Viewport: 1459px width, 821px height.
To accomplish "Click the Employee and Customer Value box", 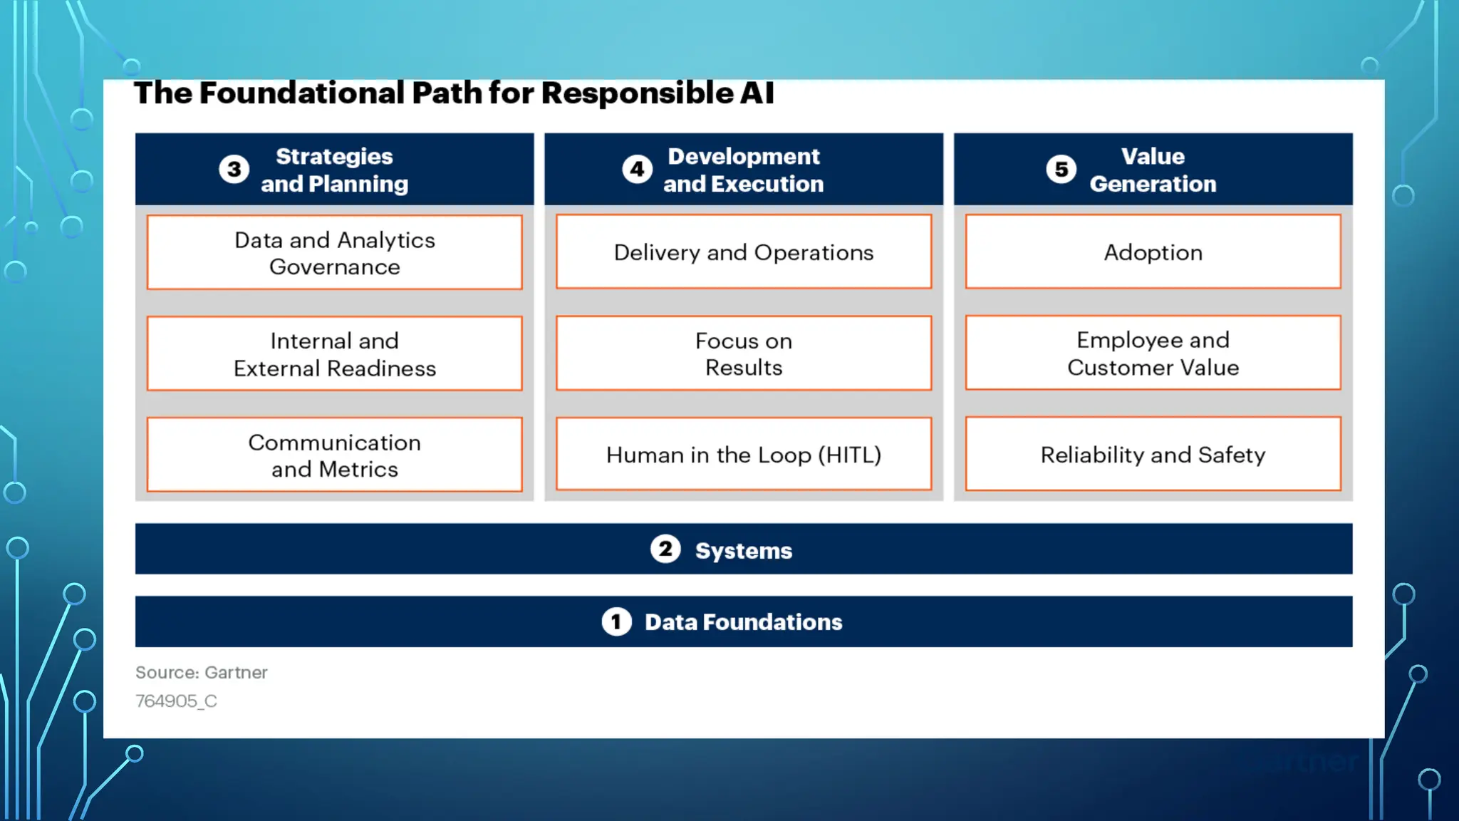I will coord(1153,353).
